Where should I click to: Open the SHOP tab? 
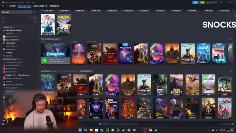coord(13,6)
